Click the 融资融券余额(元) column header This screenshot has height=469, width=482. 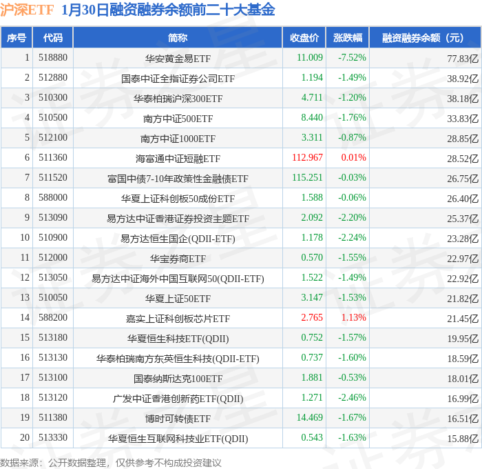pos(425,37)
